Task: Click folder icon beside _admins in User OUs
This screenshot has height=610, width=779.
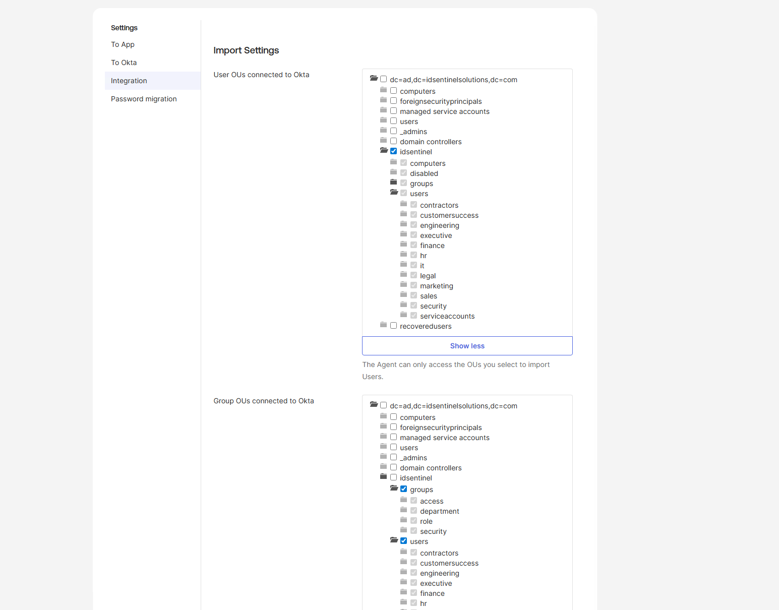Action: (383, 131)
